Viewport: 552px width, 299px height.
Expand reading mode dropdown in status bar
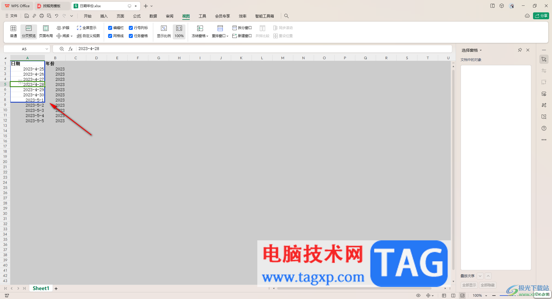433,296
